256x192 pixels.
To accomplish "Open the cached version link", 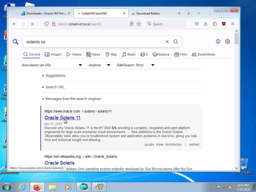I will click(x=194, y=144).
